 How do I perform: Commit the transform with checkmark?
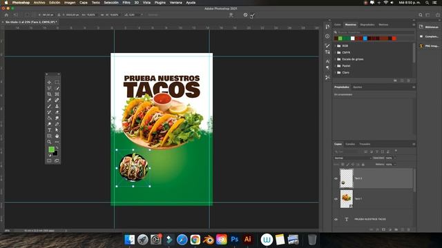252,15
